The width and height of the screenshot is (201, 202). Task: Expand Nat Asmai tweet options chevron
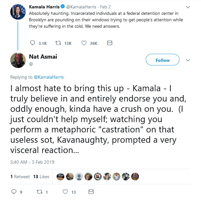188,60
